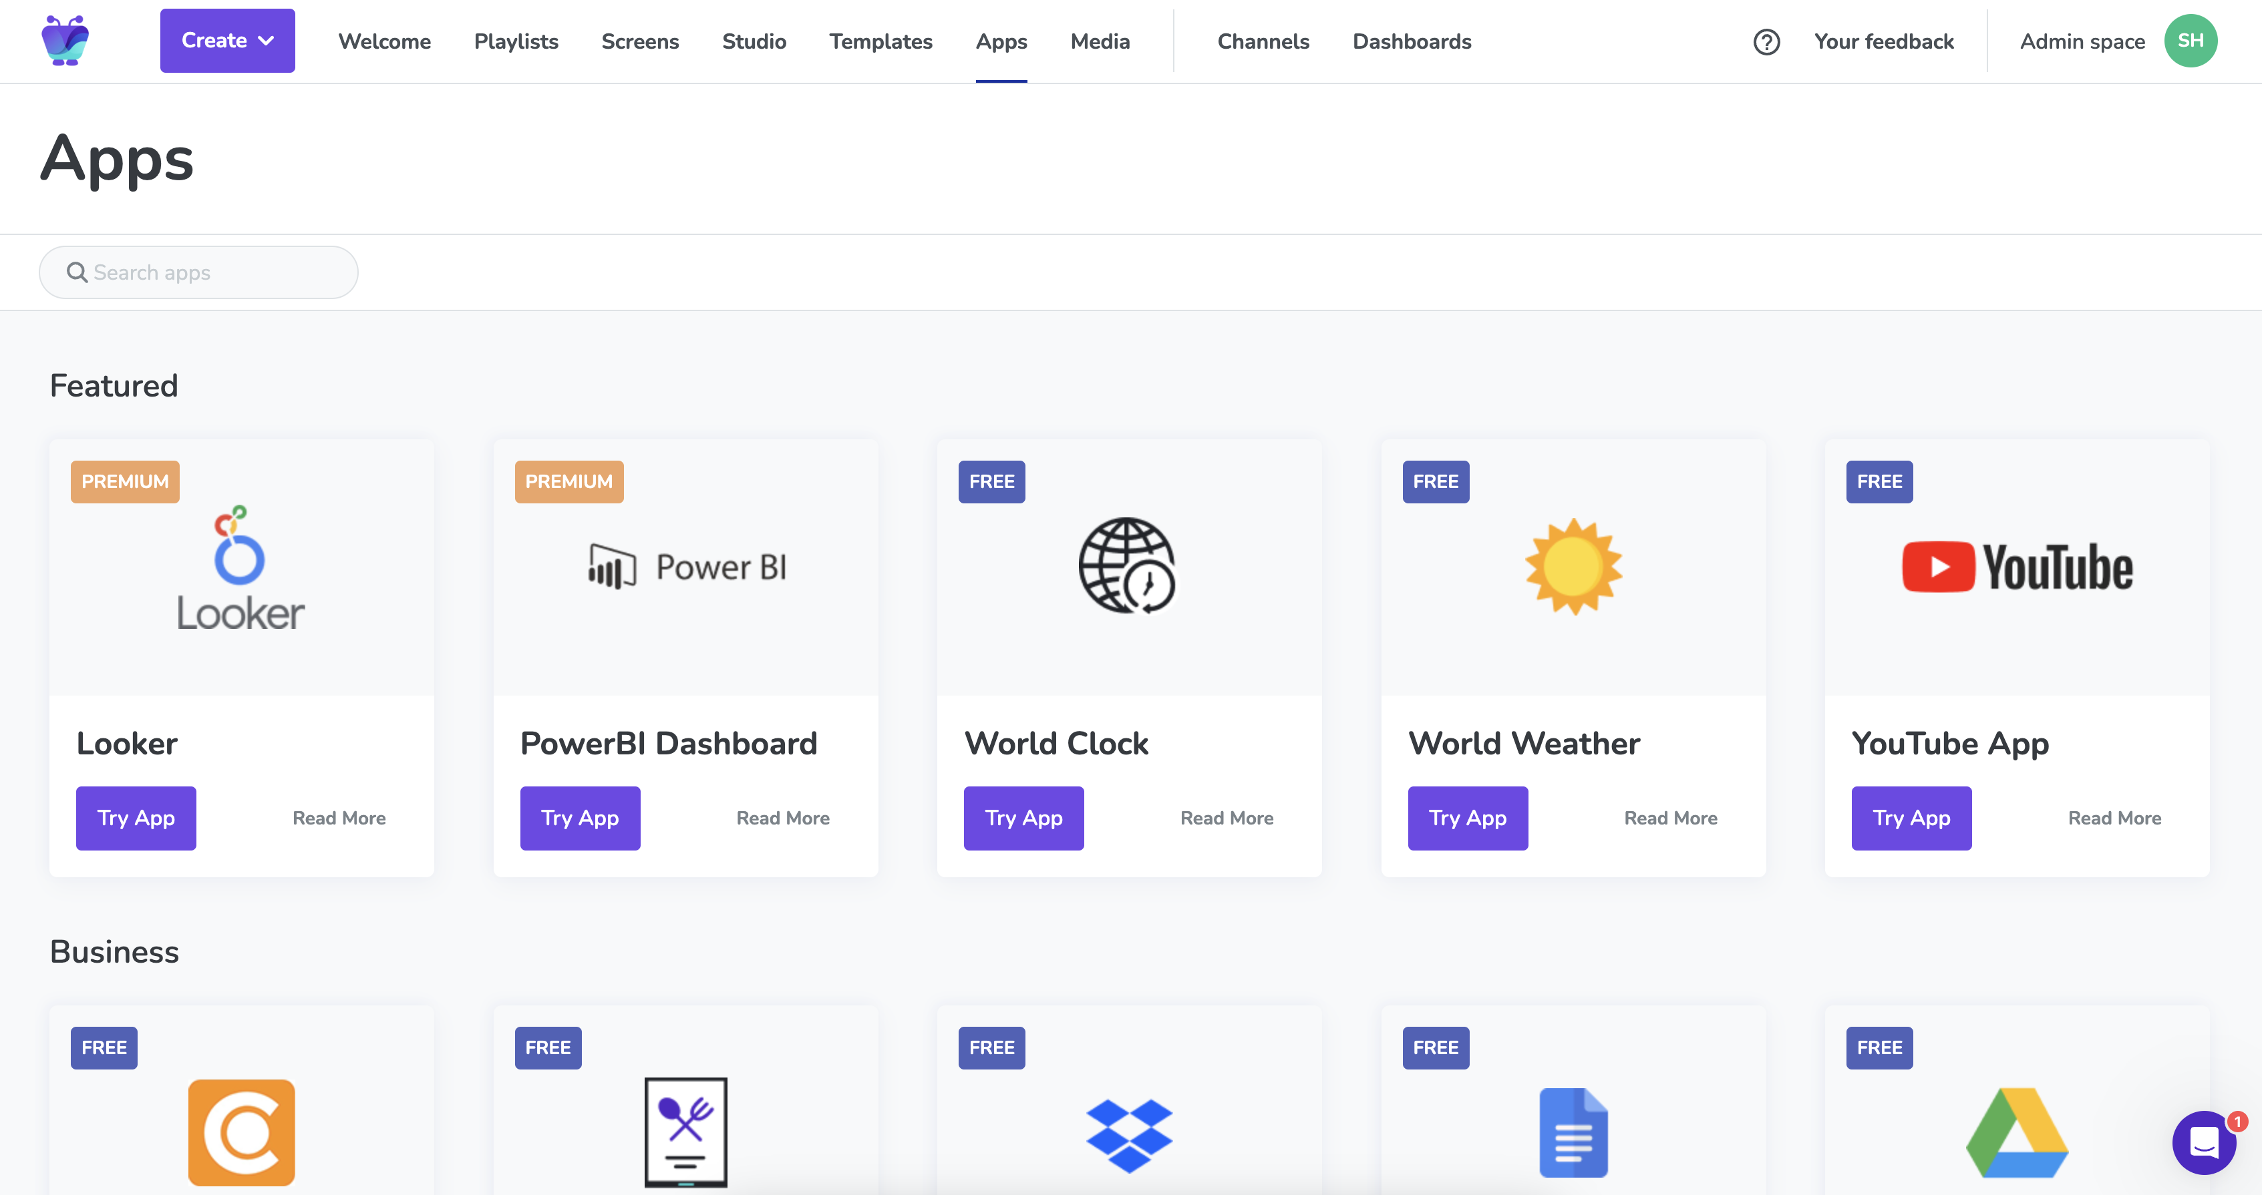Click the search magnifier icon
The height and width of the screenshot is (1195, 2262).
pyautogui.click(x=77, y=273)
